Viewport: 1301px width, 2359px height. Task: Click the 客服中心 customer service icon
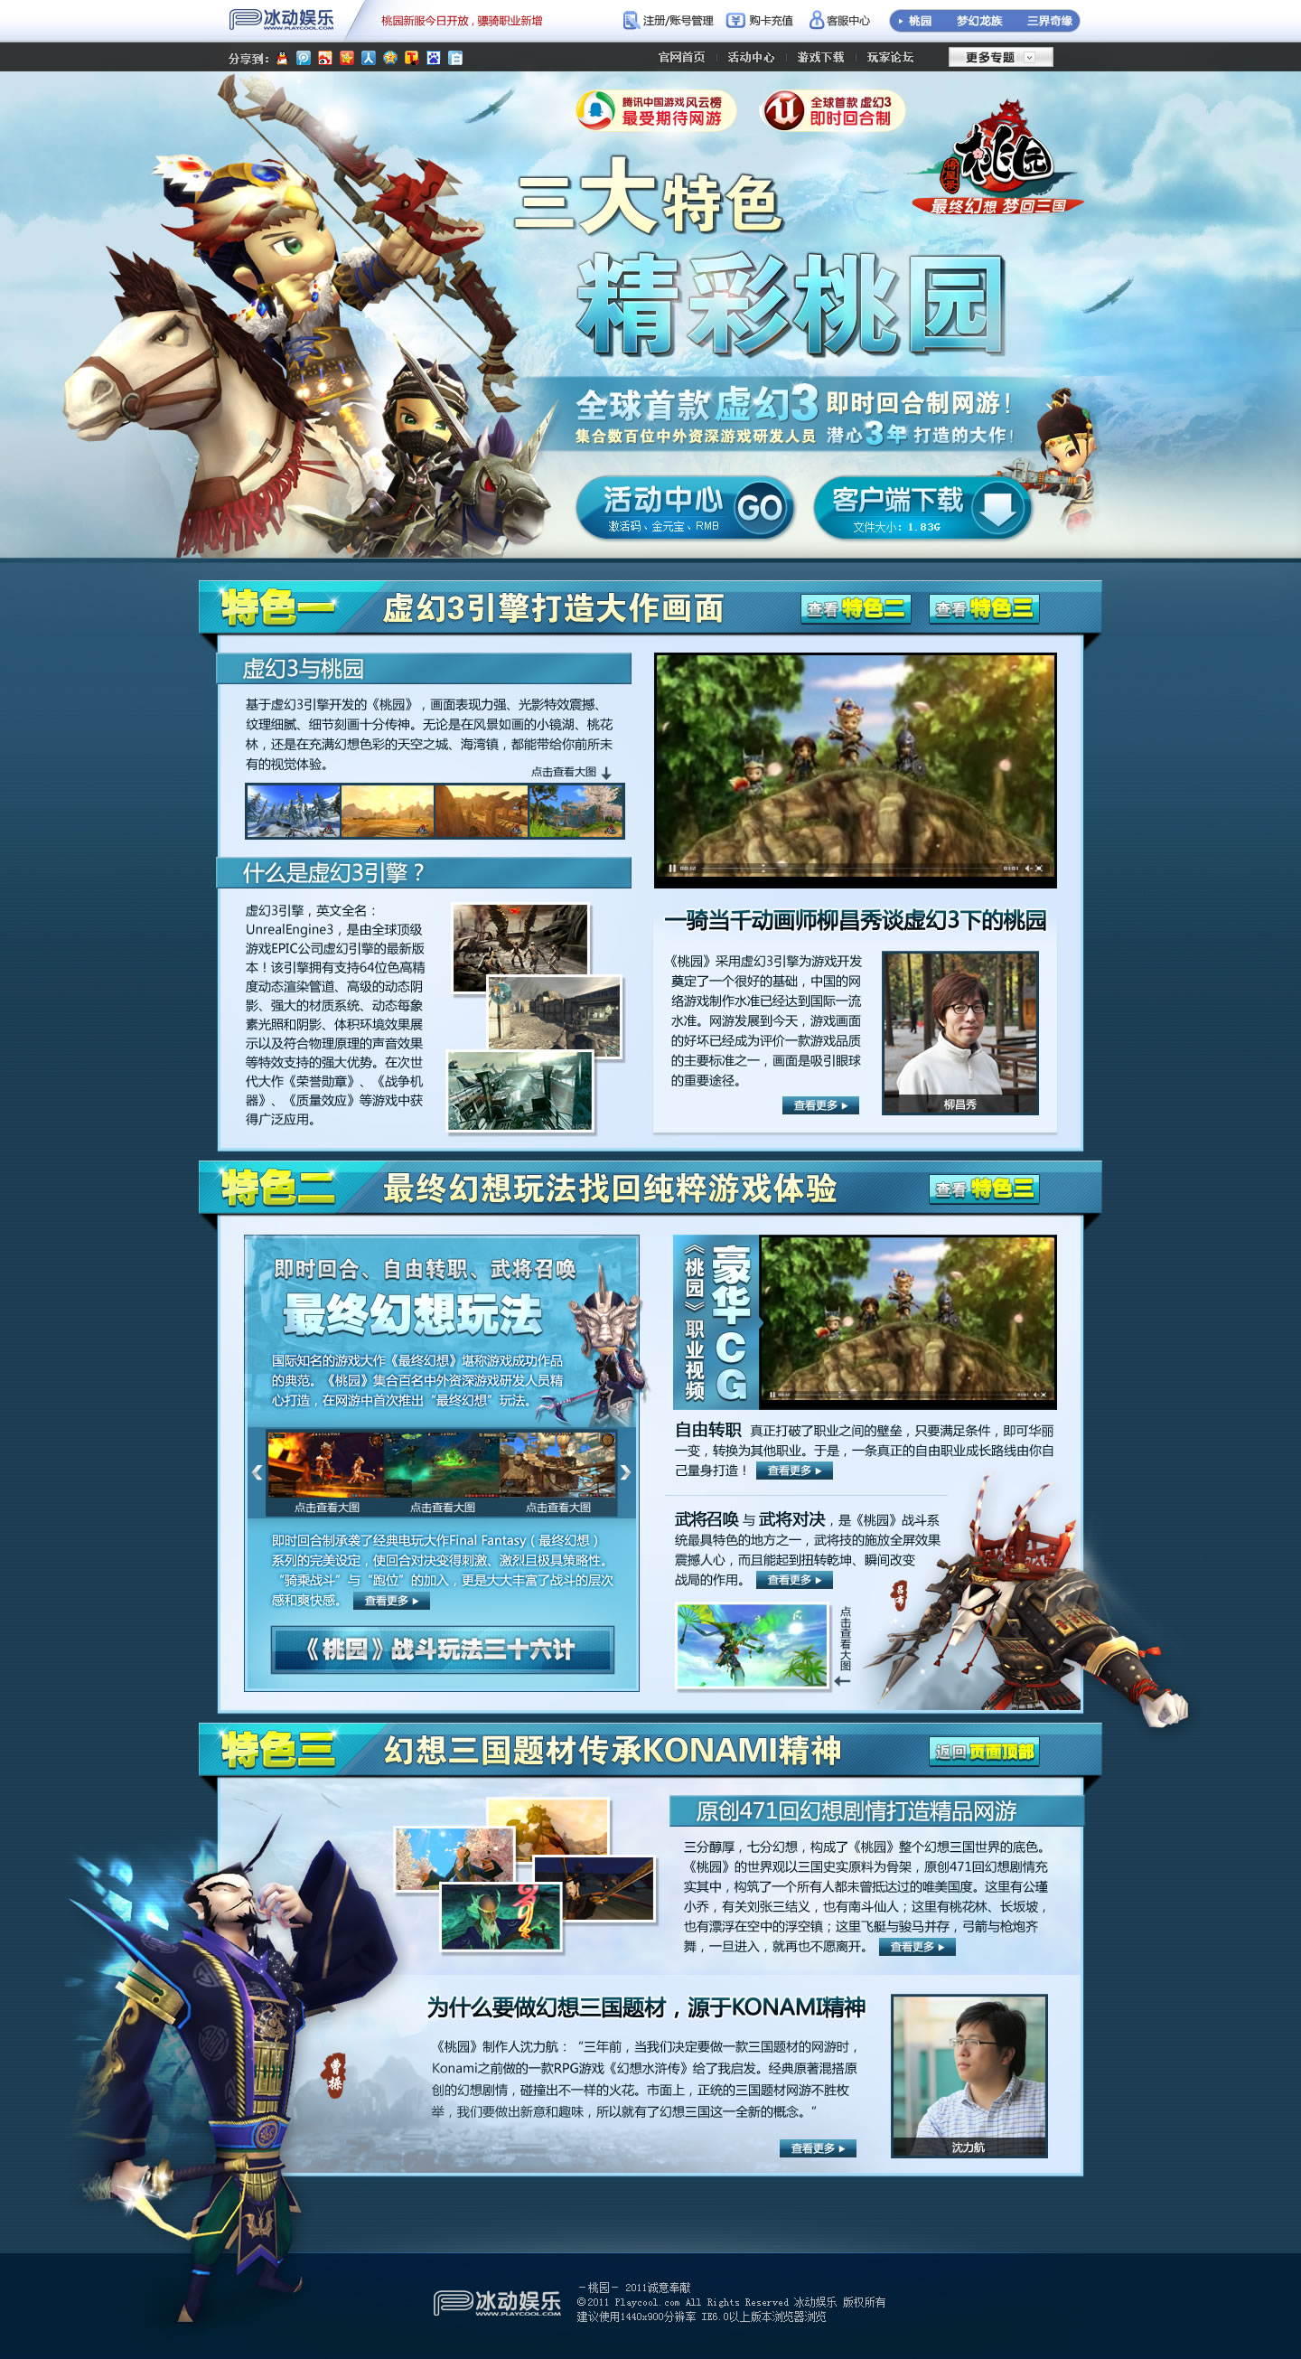(817, 20)
